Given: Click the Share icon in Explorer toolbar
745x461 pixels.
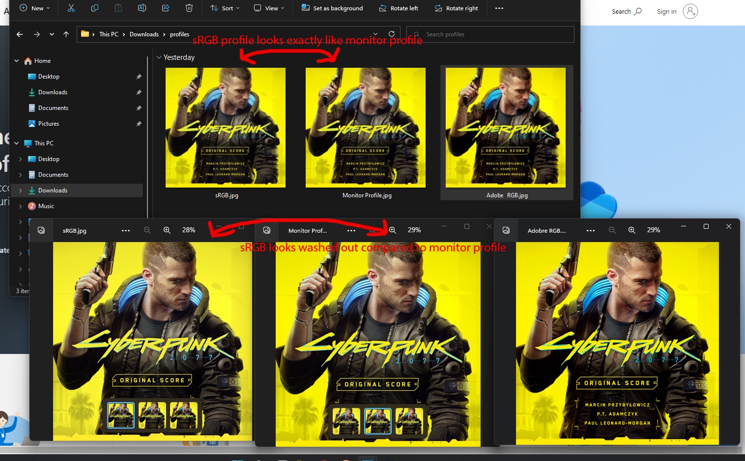Looking at the screenshot, I should click(166, 8).
